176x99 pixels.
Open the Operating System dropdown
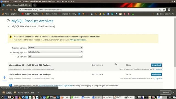tap(55, 52)
